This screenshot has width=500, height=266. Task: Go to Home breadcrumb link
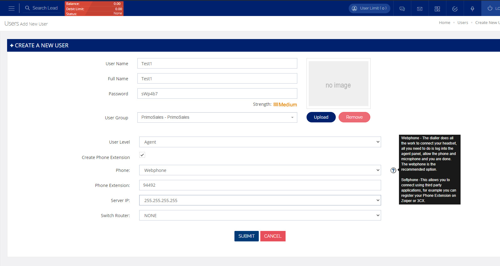click(444, 23)
